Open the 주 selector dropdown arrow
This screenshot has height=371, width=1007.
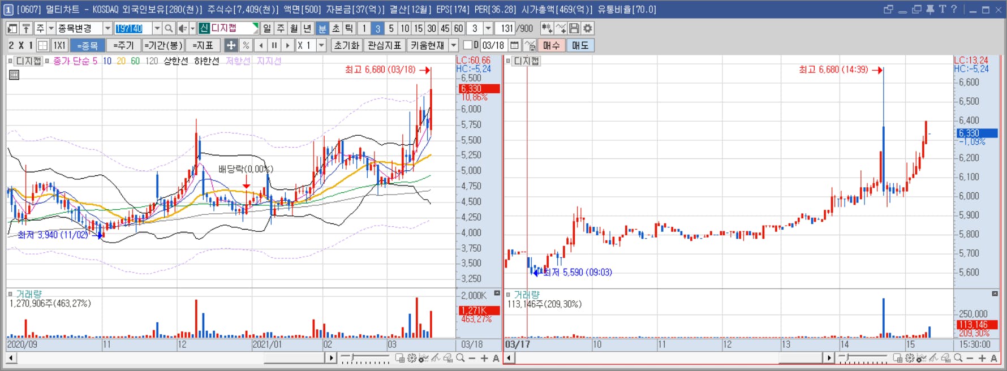coord(51,28)
